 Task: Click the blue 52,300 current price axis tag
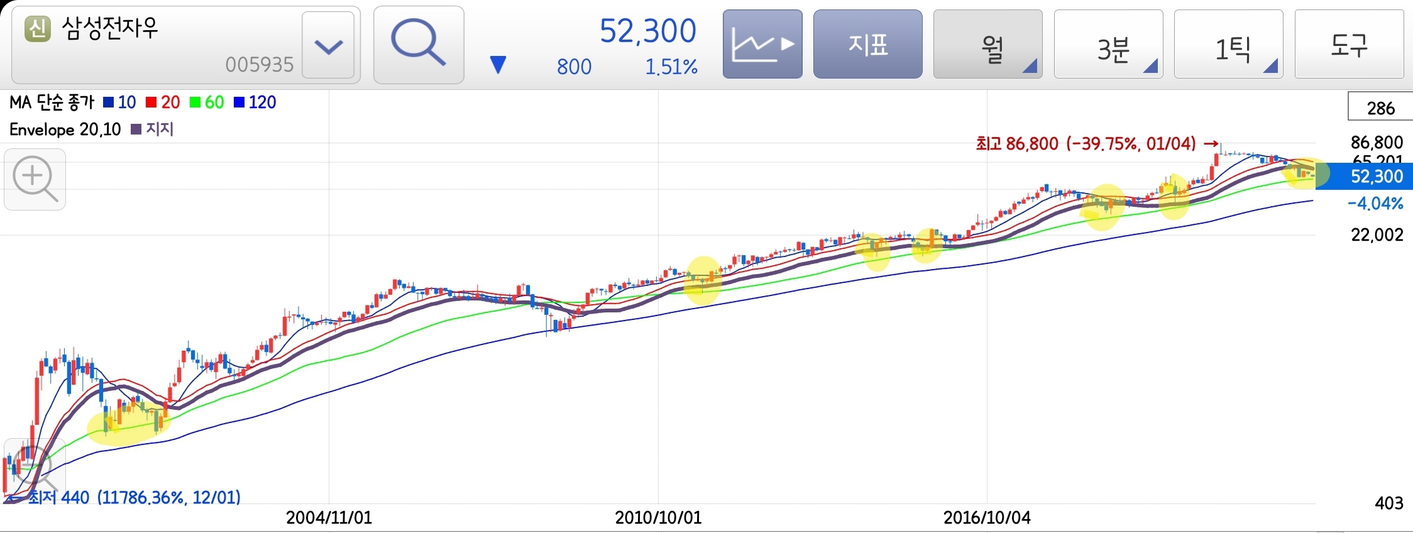pos(1365,176)
